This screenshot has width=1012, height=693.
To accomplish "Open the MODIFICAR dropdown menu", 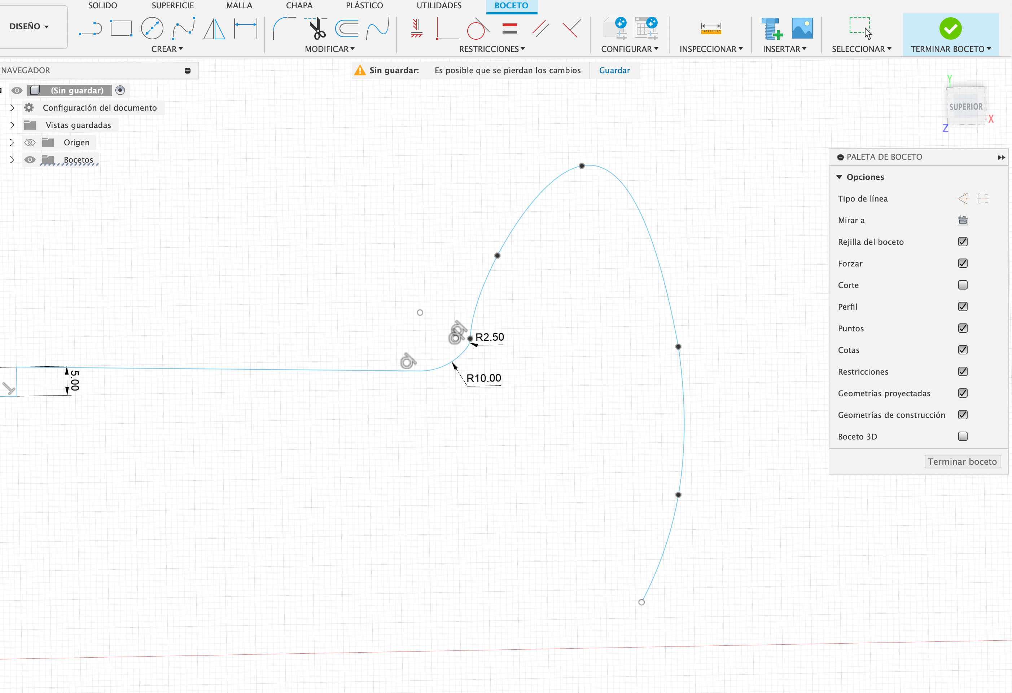I will 330,49.
